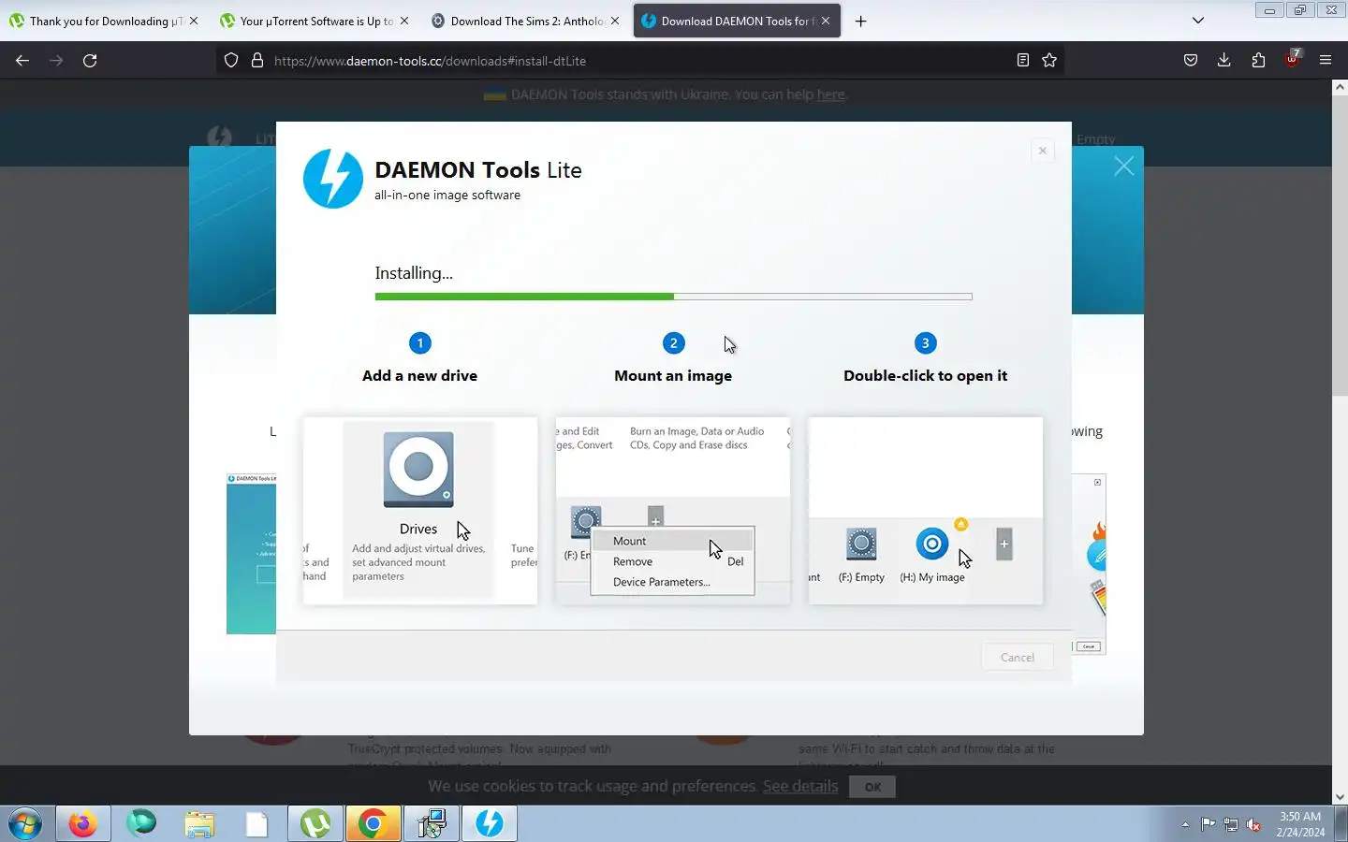Open File Explorer from the taskbar

point(198,823)
